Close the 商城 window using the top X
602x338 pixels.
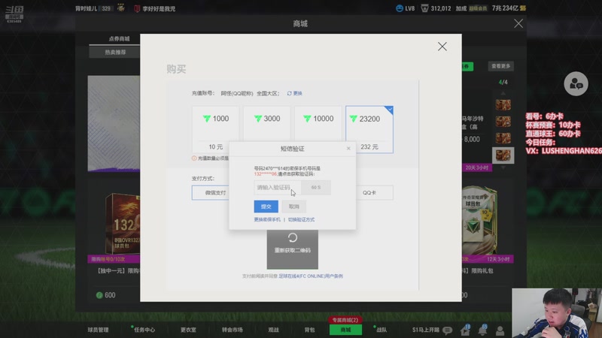pos(518,23)
